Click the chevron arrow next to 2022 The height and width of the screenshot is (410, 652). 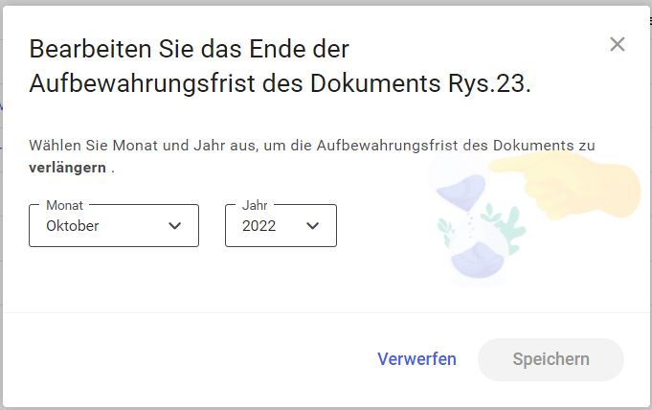click(313, 226)
